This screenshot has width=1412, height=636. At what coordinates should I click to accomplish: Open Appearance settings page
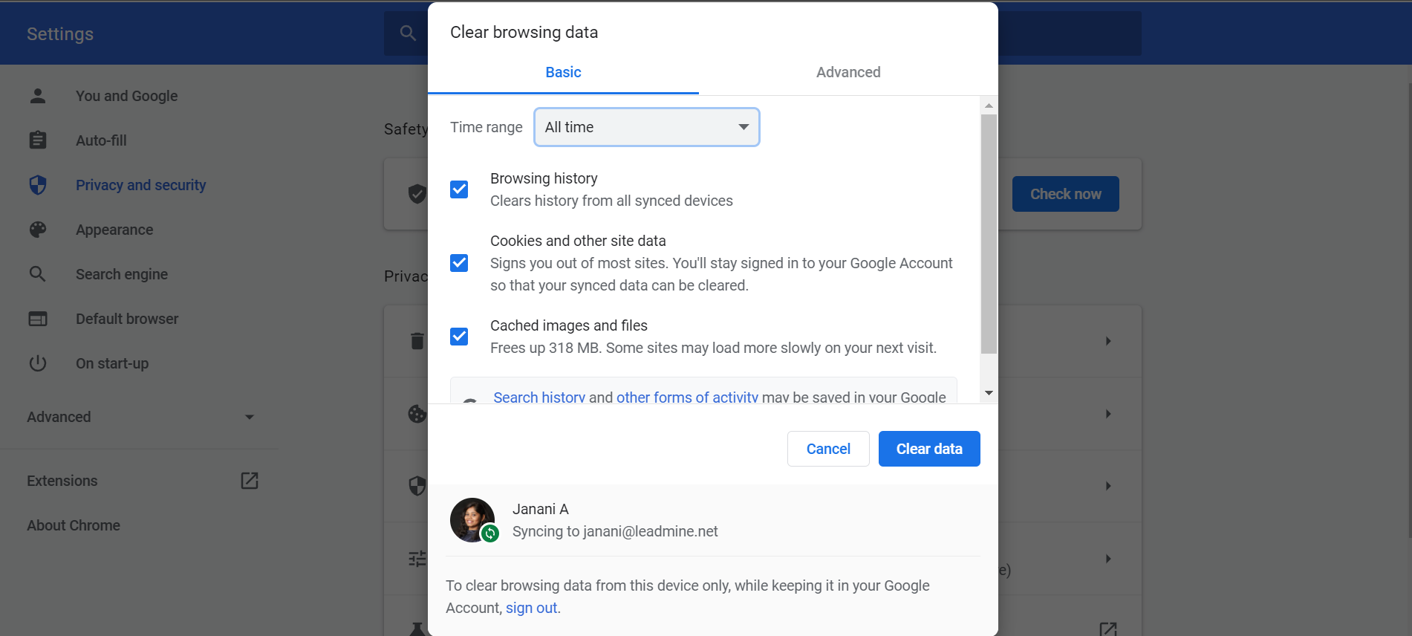pos(114,230)
